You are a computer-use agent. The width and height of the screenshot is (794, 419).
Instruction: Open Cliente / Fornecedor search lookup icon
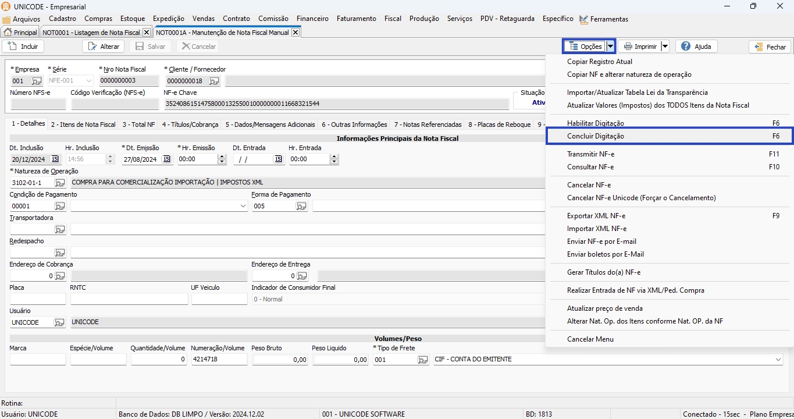(214, 81)
